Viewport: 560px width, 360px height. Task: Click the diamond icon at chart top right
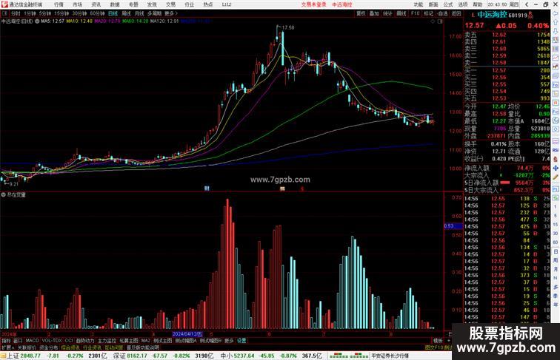click(433, 21)
